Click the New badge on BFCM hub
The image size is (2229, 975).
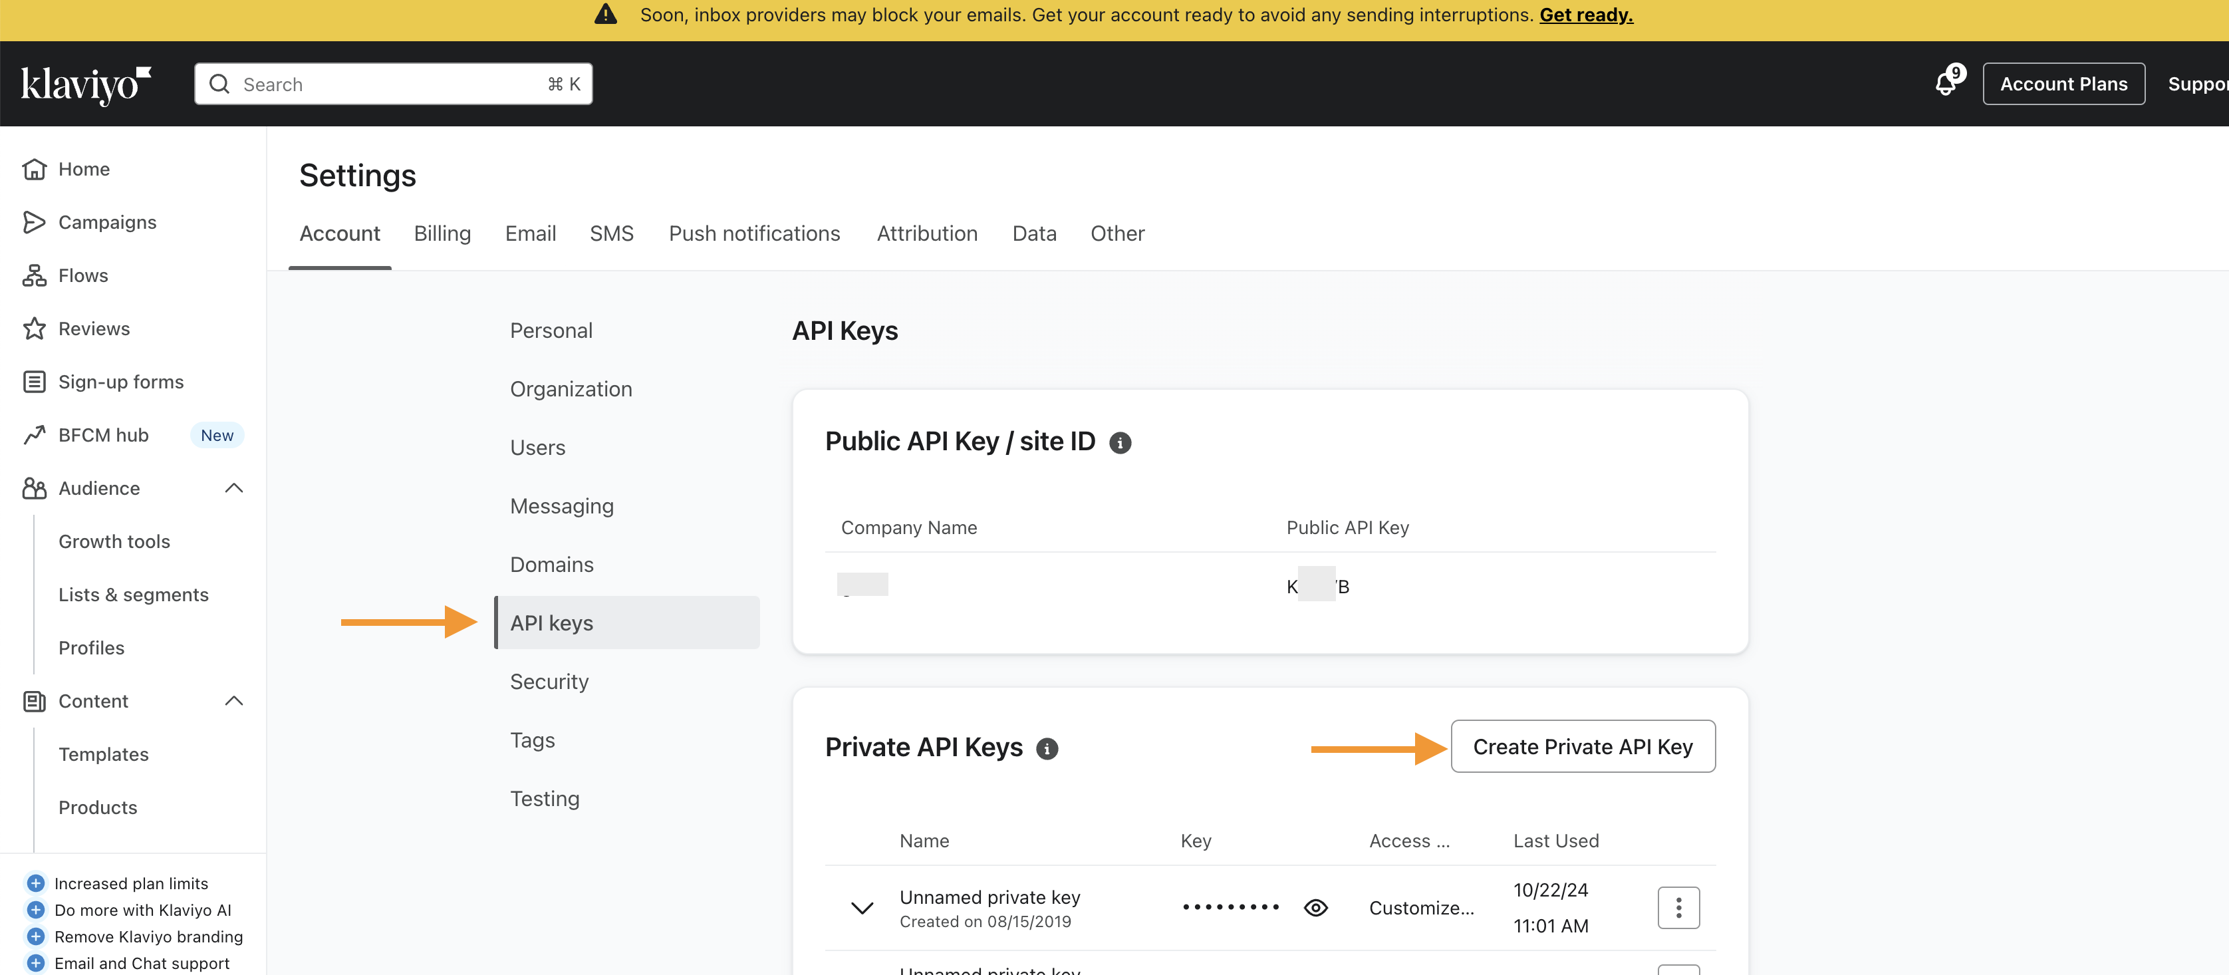click(x=217, y=435)
